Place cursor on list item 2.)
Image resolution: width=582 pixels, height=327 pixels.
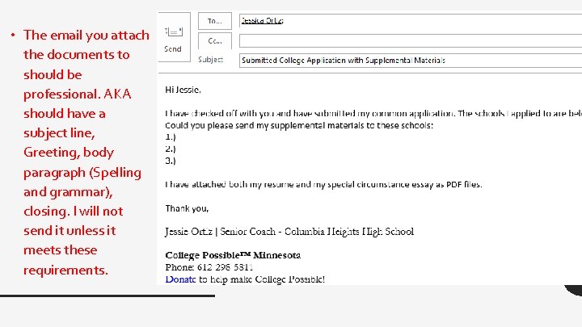(171, 149)
